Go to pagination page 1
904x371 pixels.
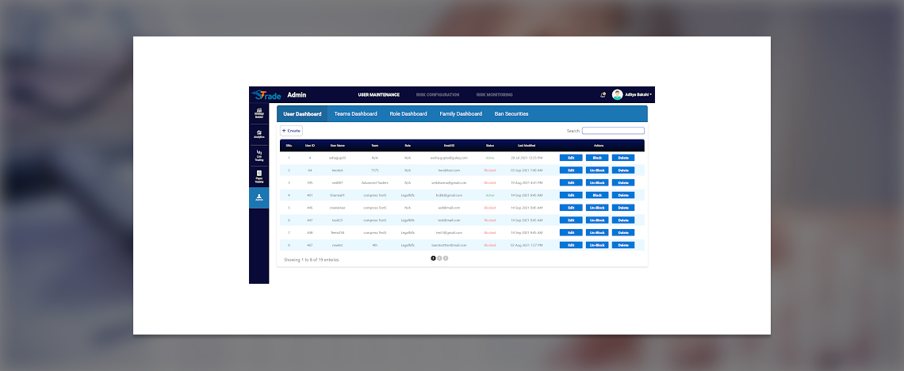point(434,258)
